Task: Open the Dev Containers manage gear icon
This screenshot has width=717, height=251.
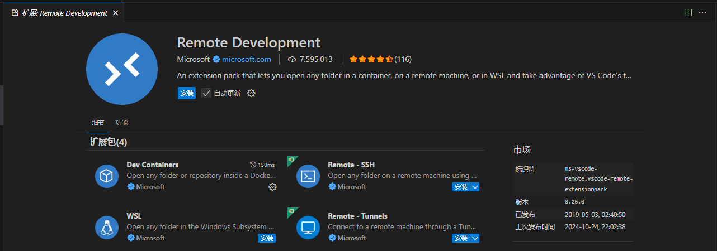Action: tap(272, 187)
